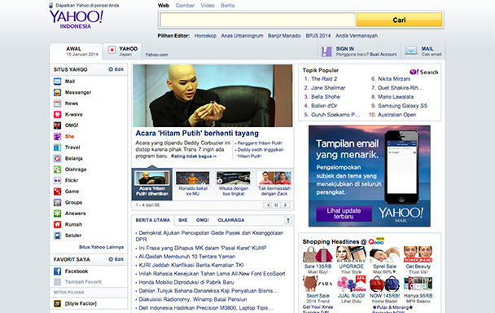This screenshot has height=313, width=495.
Task: Open the Acara 'Hitam Putih' berhenti tayang headline
Action: (197, 133)
